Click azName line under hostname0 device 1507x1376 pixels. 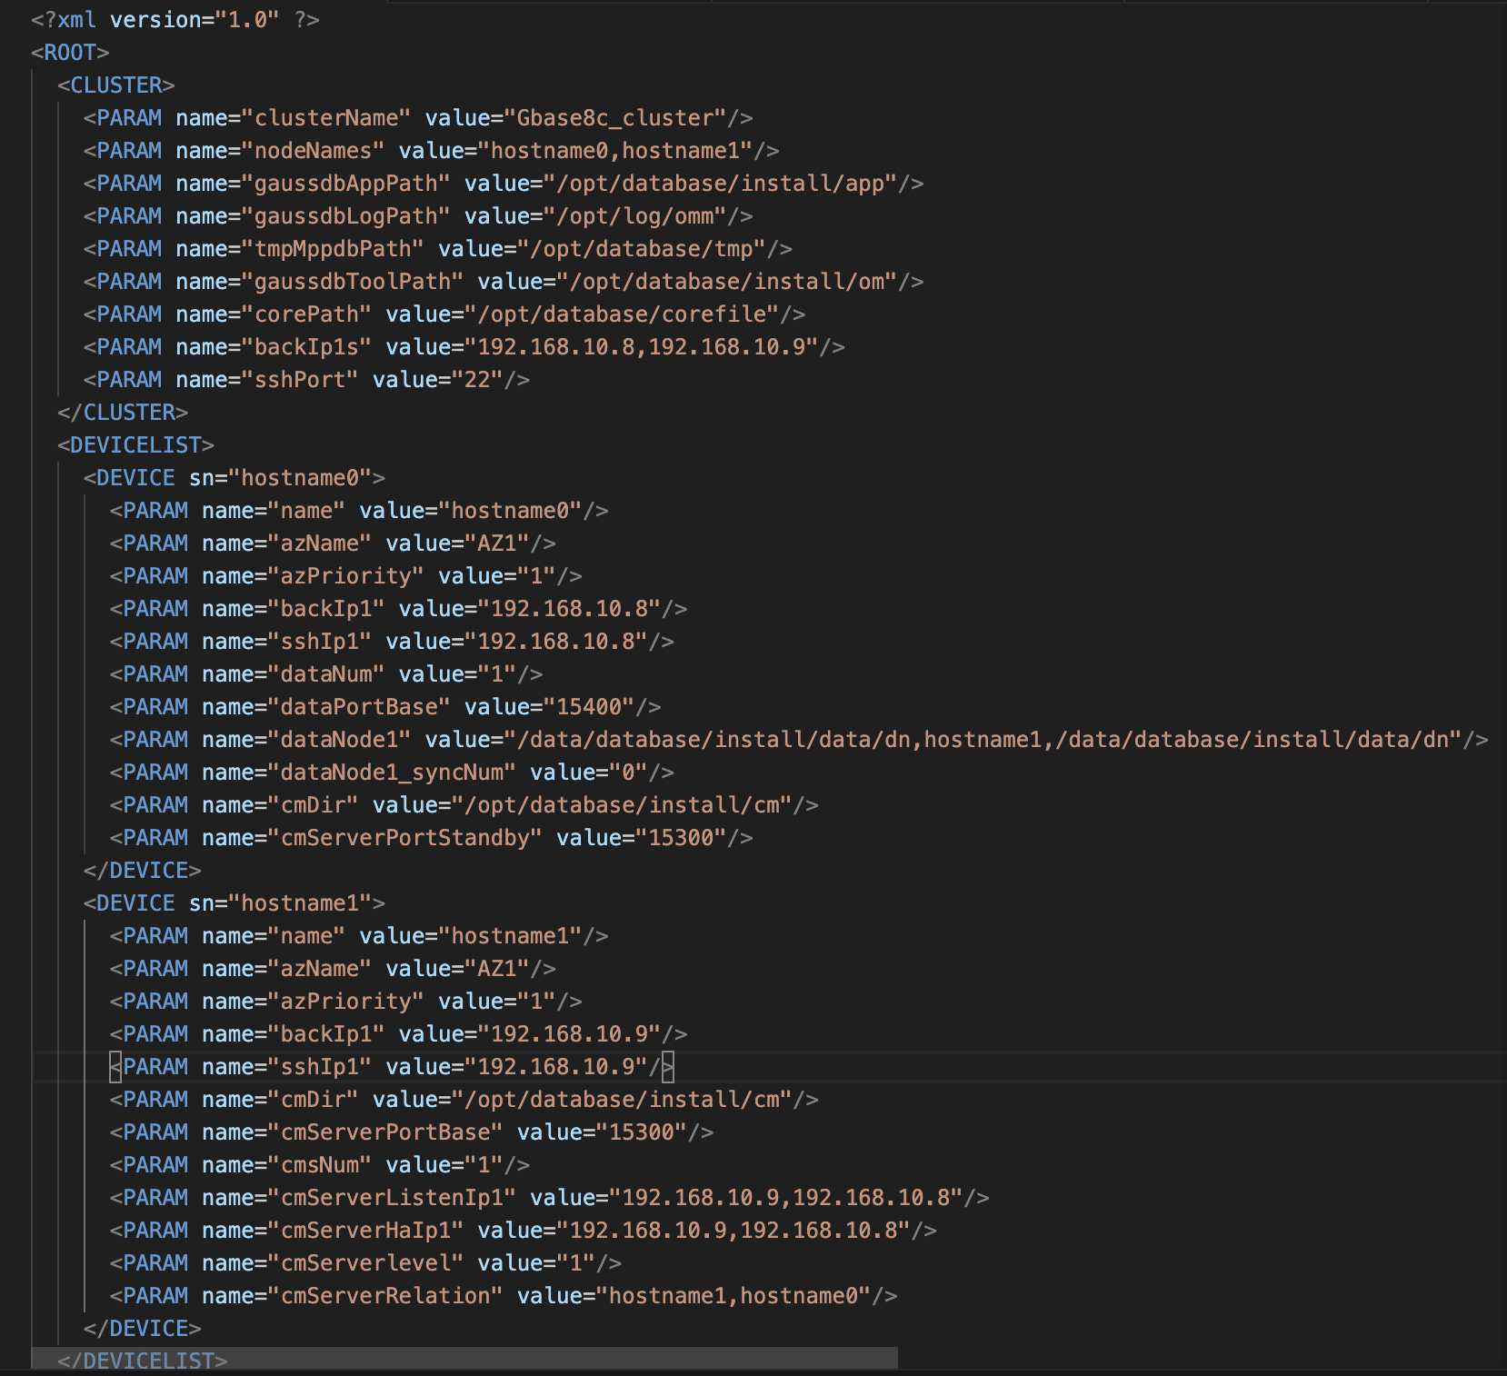333,543
